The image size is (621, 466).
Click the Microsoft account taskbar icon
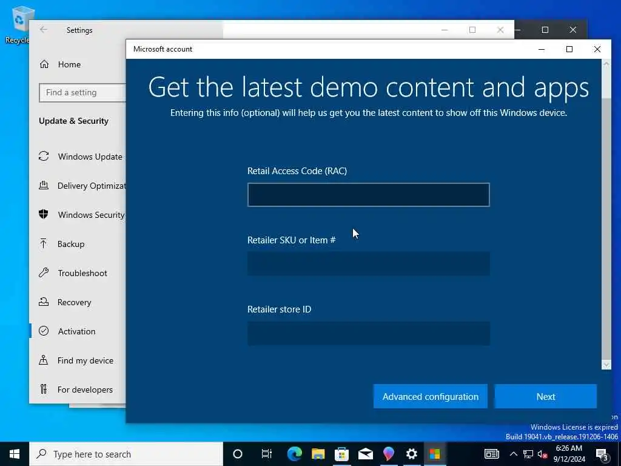[x=434, y=454]
